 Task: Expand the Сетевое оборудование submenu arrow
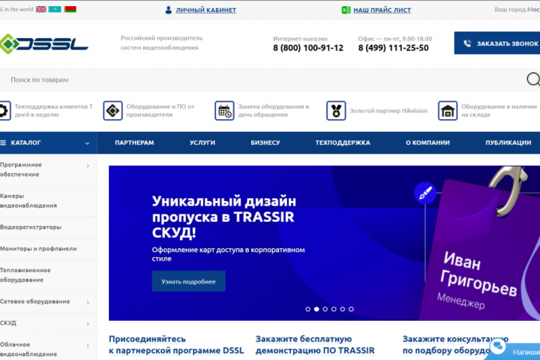(88, 302)
